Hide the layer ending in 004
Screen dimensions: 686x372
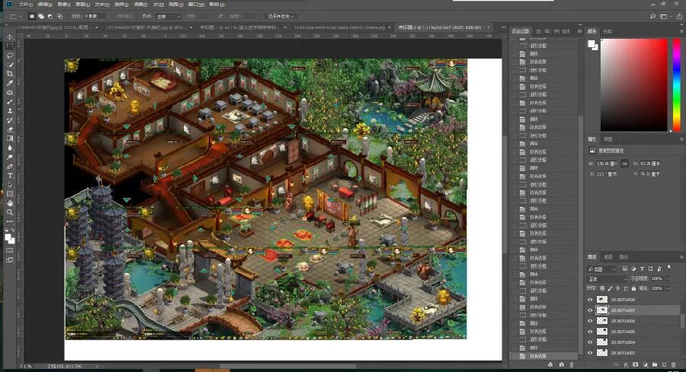click(x=590, y=342)
